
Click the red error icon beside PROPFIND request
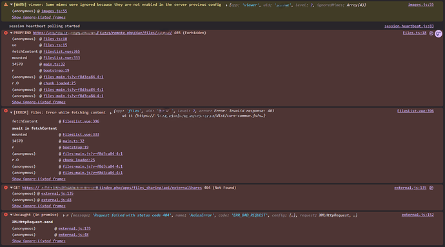click(6, 33)
